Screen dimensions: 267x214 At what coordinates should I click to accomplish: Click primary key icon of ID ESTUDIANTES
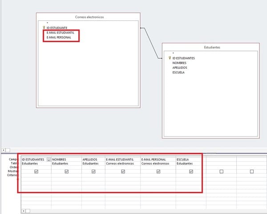[x=170, y=58]
